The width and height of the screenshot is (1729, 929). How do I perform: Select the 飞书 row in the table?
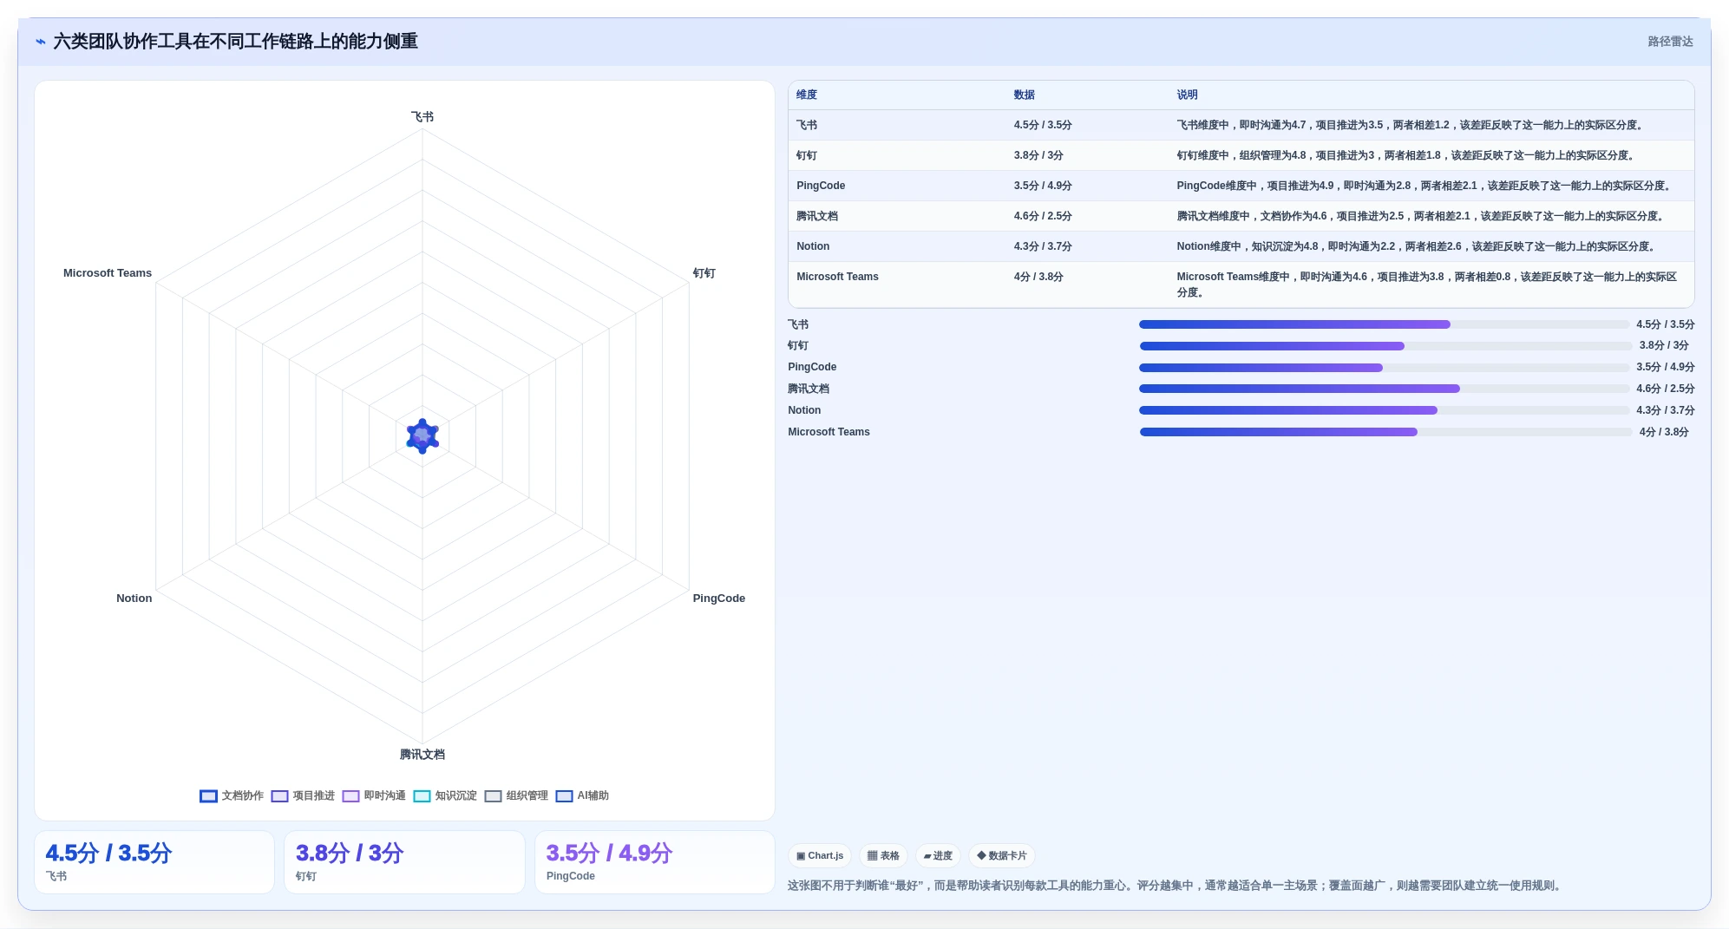(x=1241, y=125)
